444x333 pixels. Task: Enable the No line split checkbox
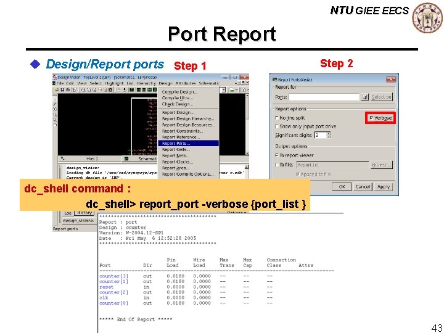coord(277,118)
